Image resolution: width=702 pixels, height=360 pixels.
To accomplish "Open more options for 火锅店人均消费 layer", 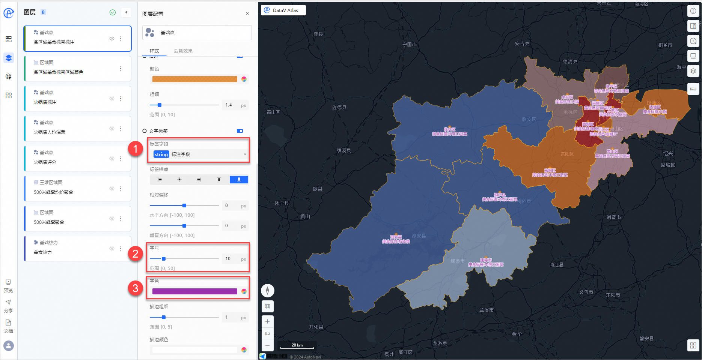I will [x=121, y=129].
